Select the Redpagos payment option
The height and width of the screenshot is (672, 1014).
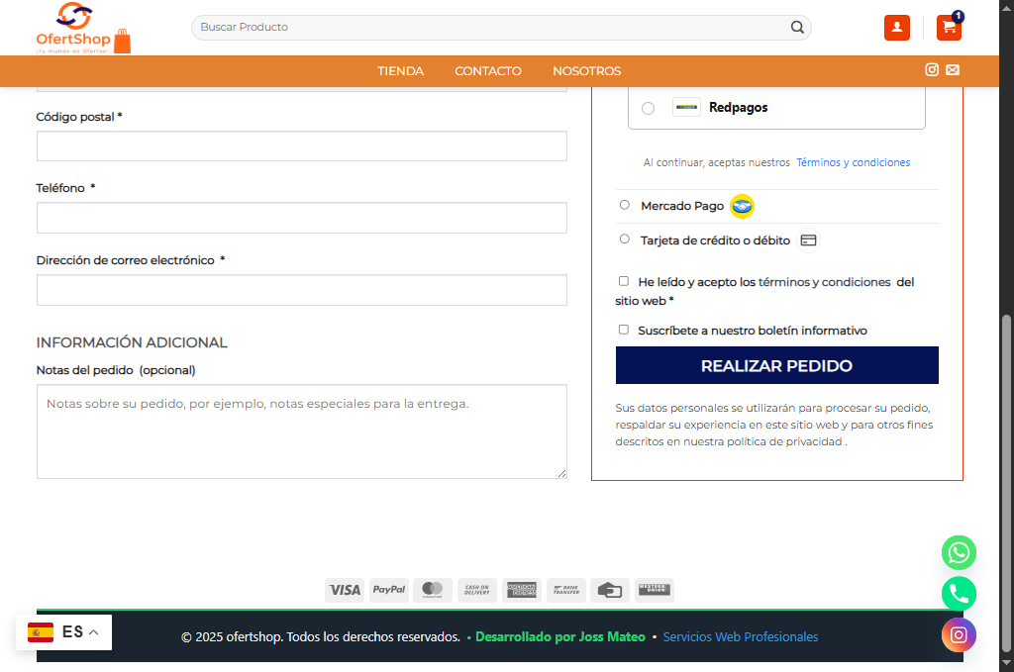pos(648,108)
